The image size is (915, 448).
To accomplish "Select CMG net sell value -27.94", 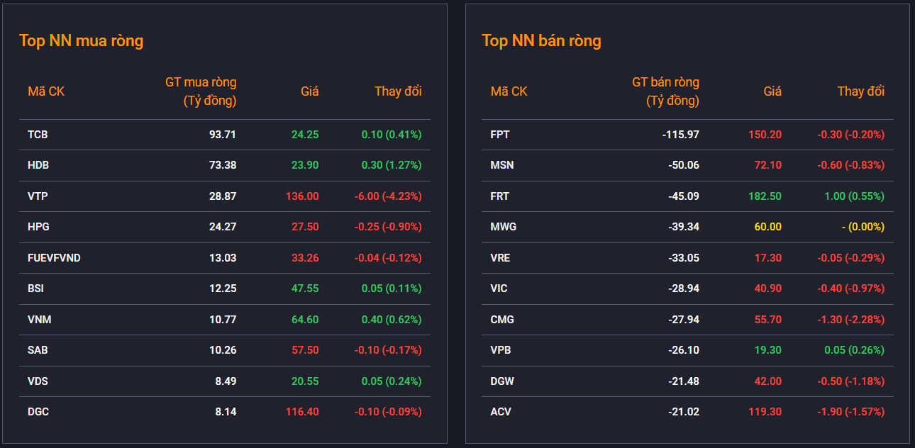I will coord(684,320).
